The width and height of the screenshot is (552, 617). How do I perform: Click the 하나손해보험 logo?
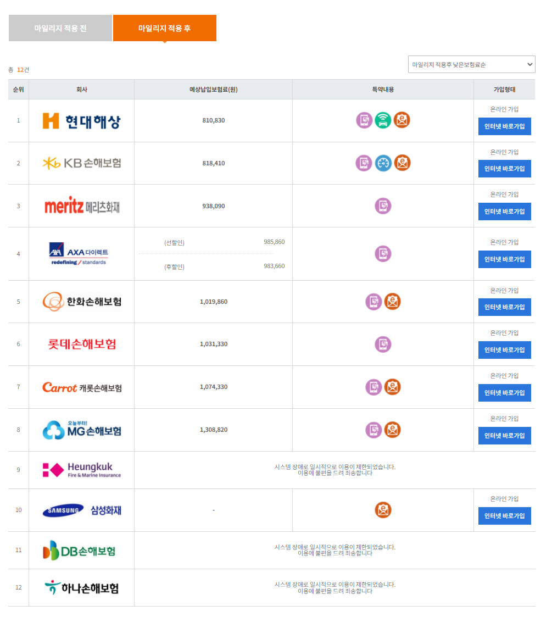pyautogui.click(x=81, y=588)
